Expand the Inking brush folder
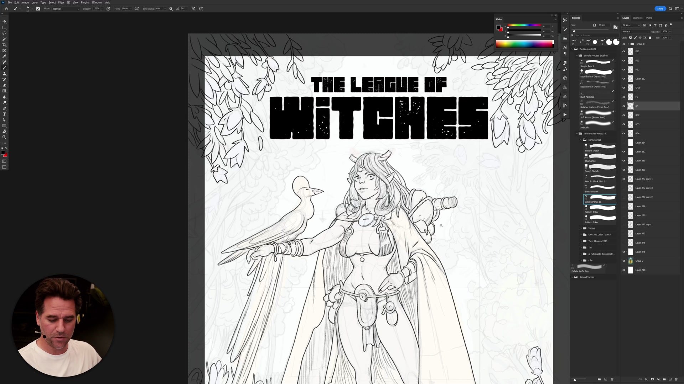684x384 pixels. (x=581, y=228)
